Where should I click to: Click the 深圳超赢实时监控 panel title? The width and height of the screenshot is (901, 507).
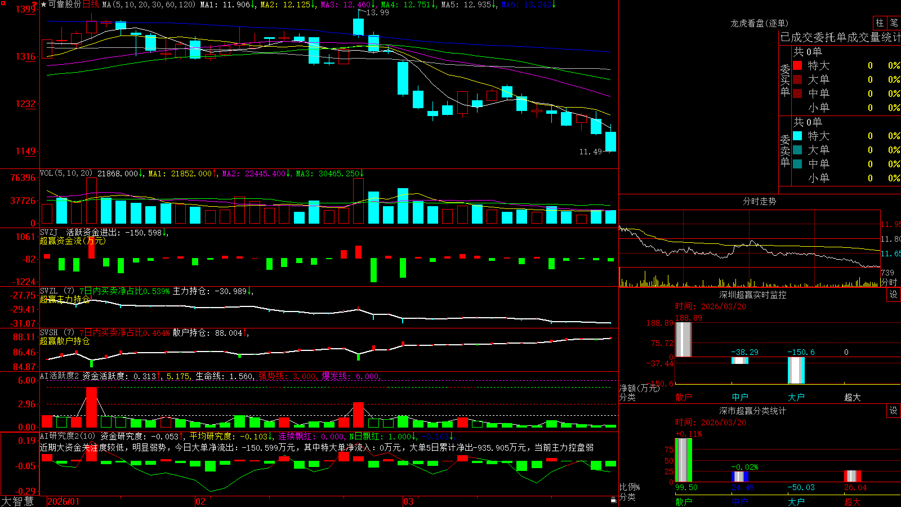click(752, 295)
